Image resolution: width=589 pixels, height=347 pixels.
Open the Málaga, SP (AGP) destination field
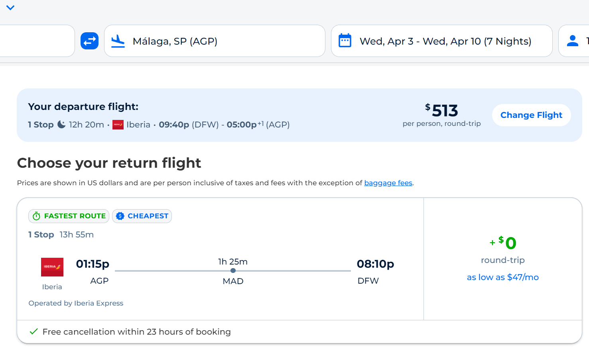tap(215, 41)
